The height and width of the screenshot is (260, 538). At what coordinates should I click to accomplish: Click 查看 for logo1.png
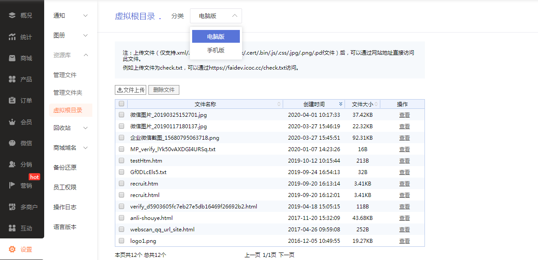pos(405,241)
